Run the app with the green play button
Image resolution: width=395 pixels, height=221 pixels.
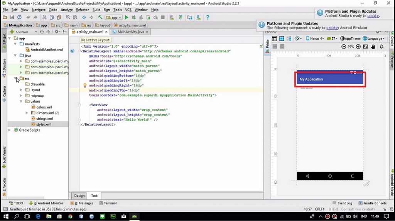[x=126, y=17]
